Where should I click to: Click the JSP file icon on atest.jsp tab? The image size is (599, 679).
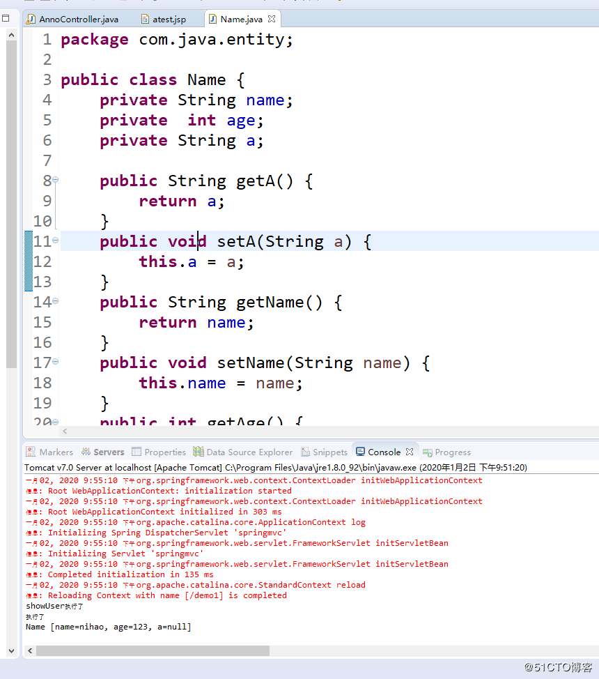(146, 19)
